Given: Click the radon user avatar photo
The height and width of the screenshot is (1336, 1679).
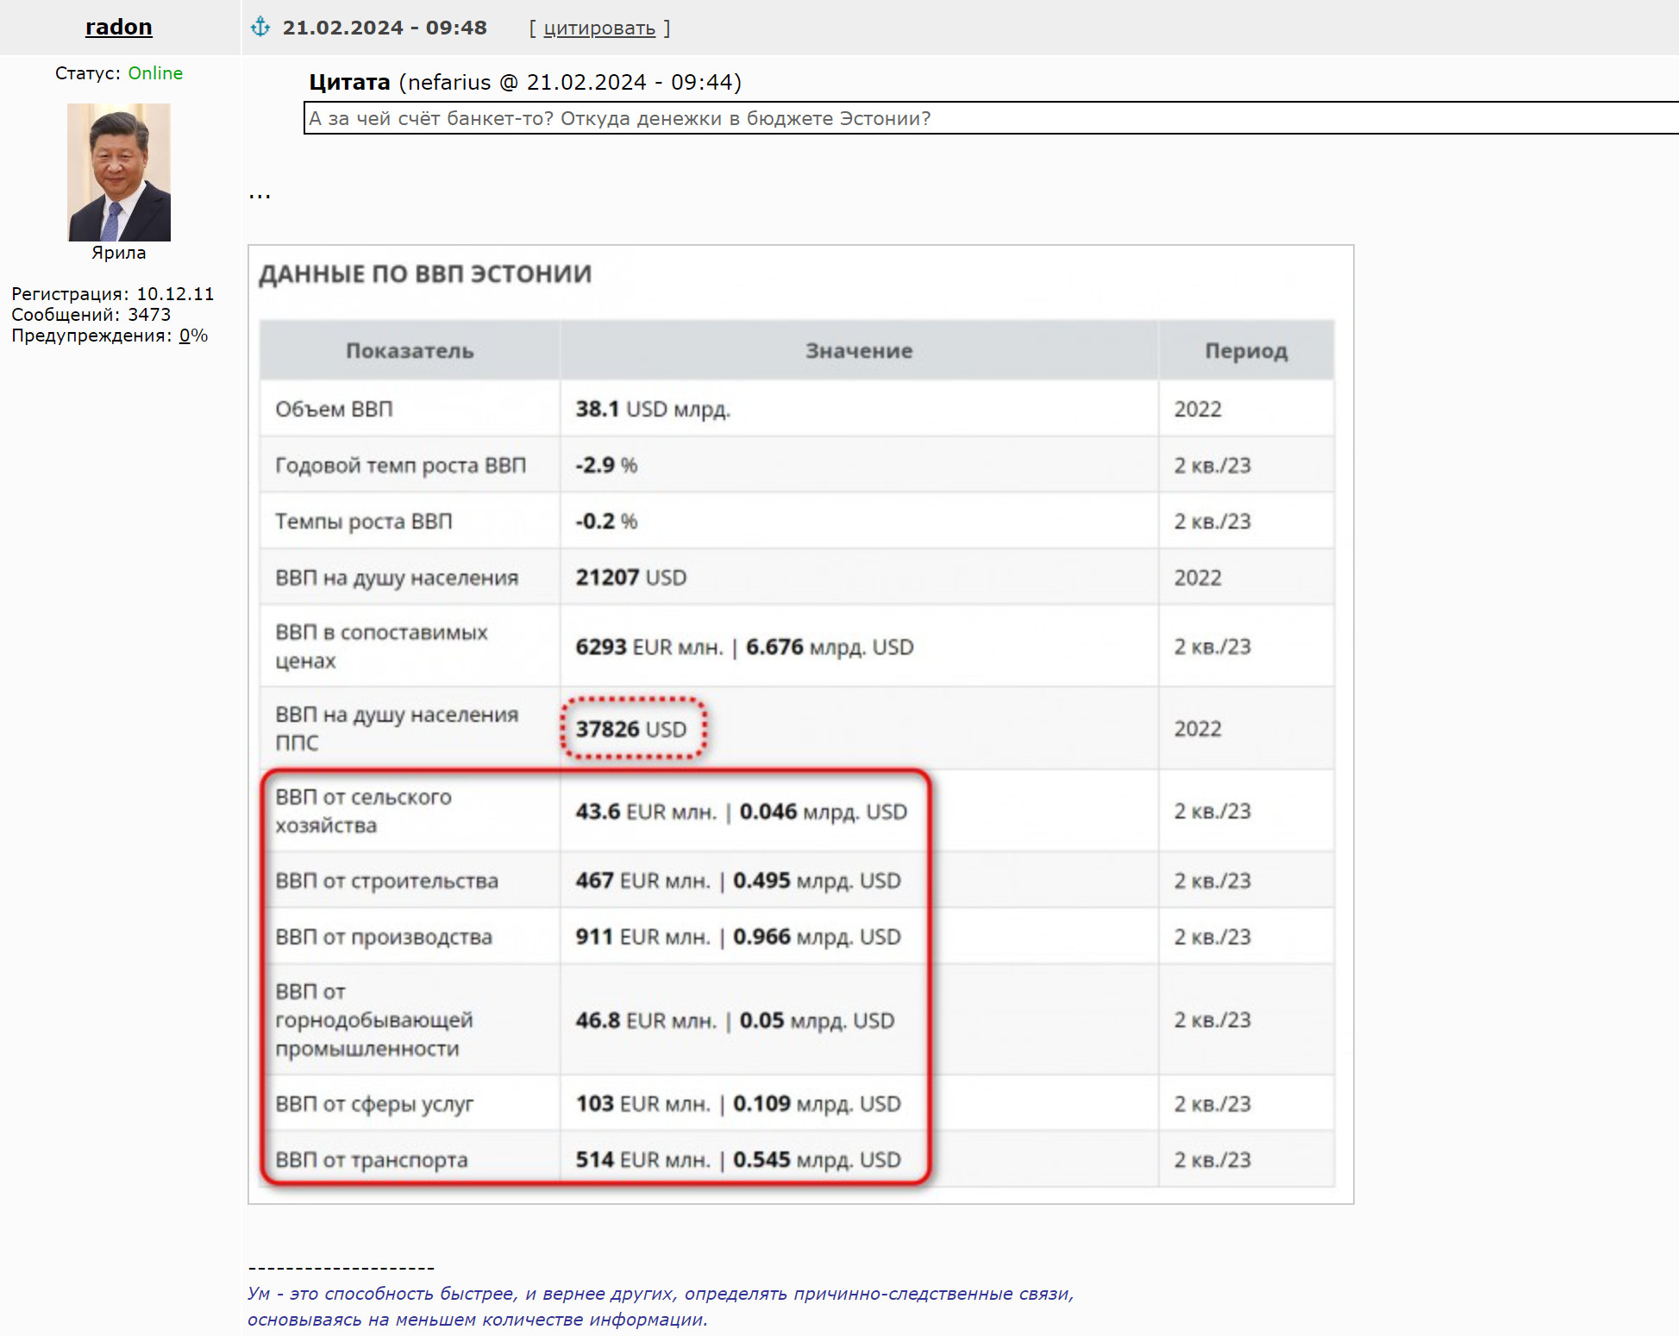Looking at the screenshot, I should (x=119, y=172).
